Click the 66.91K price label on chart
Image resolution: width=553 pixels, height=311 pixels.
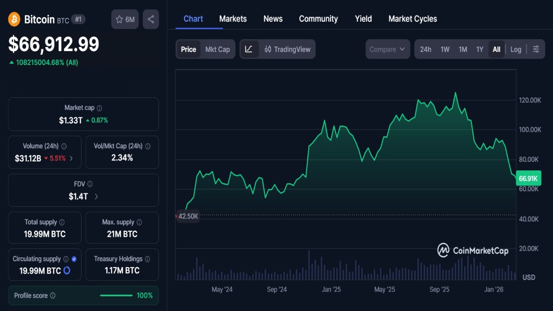coord(528,178)
